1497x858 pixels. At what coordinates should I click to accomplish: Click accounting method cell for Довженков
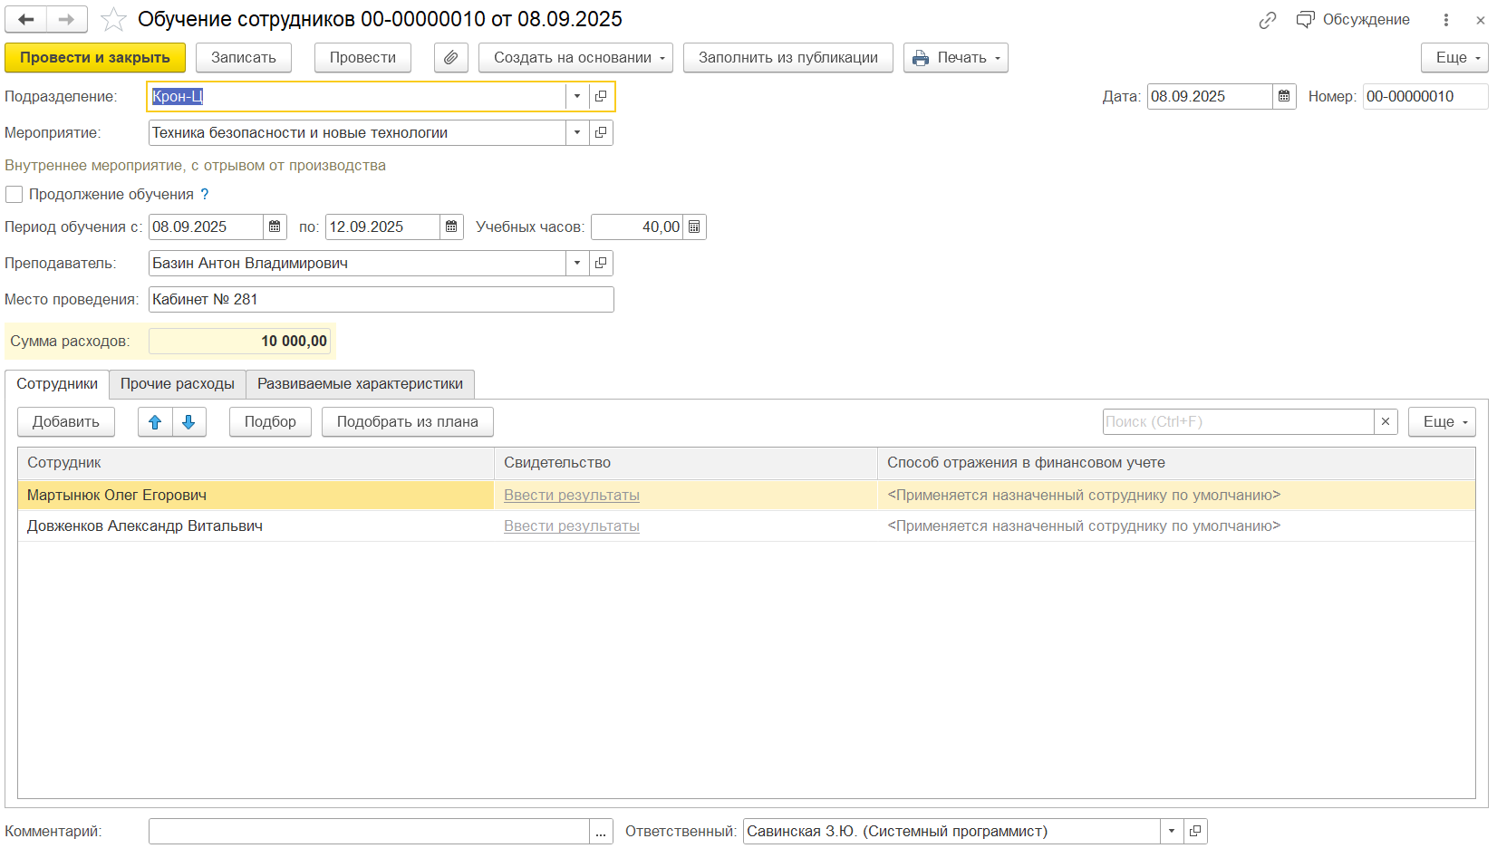click(1176, 526)
